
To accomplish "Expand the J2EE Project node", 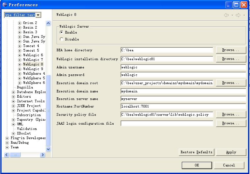I will pyautogui.click(x=14, y=106).
